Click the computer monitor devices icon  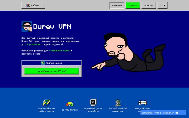pos(93,103)
